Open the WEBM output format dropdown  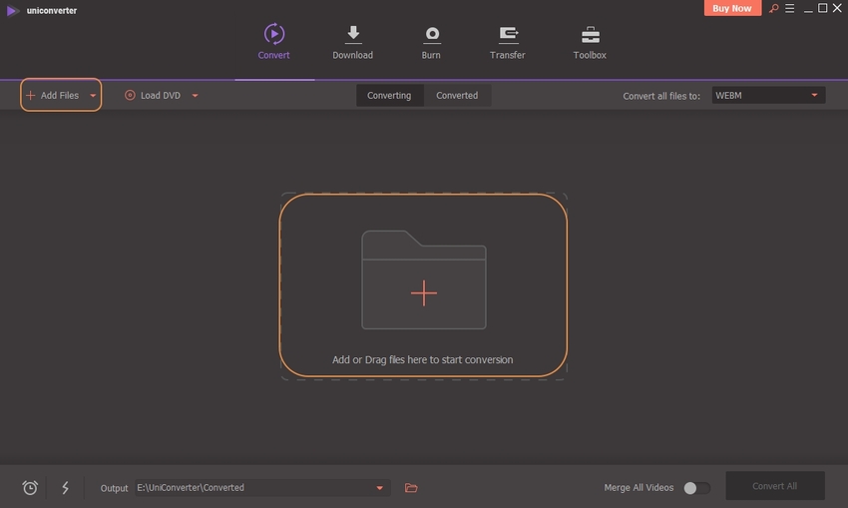click(767, 96)
